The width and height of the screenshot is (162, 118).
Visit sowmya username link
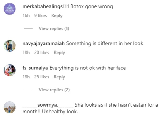pyautogui.click(x=48, y=105)
